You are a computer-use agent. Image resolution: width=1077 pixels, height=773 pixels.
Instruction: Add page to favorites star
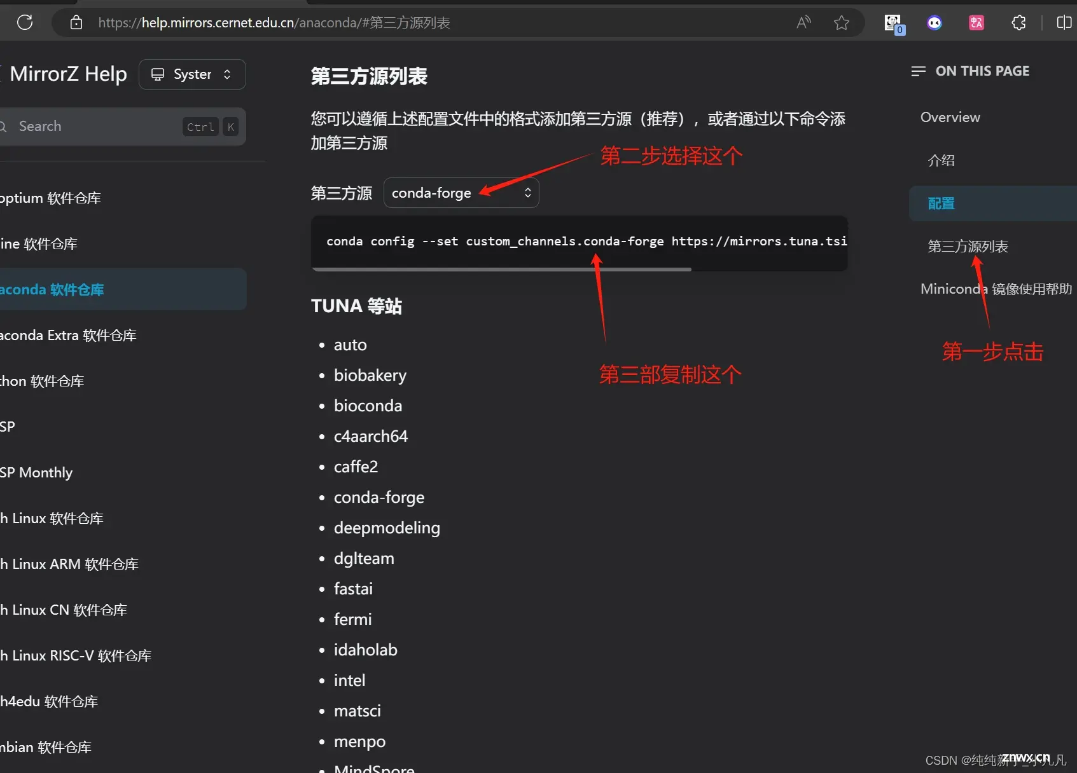pyautogui.click(x=842, y=23)
